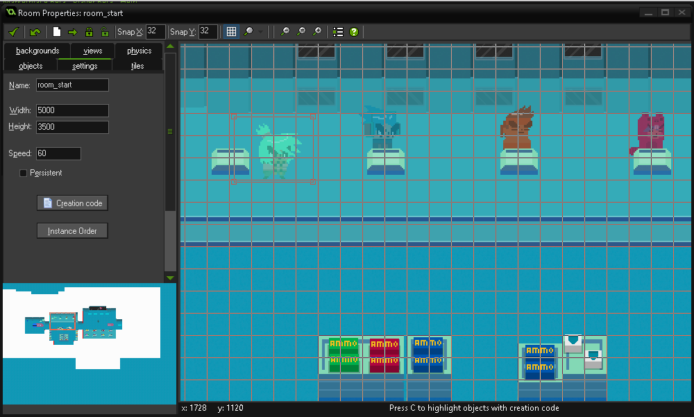Select the red Ammo crate instance
The height and width of the screenshot is (417, 694).
click(x=384, y=355)
